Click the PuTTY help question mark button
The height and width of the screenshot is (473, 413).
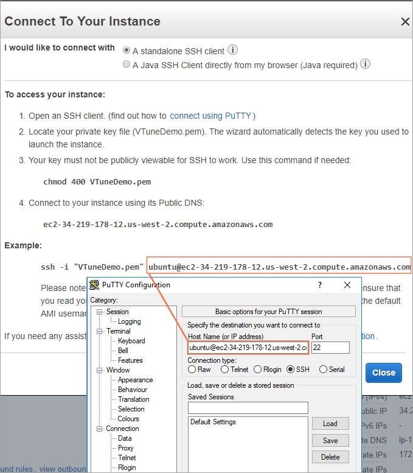pos(320,285)
